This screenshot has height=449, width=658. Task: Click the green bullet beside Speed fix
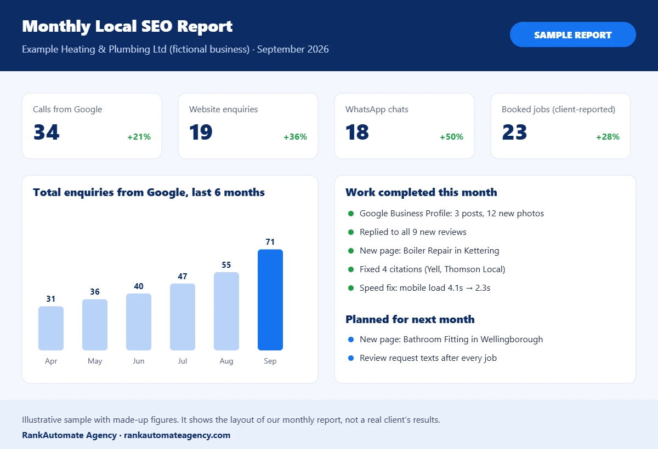(351, 288)
